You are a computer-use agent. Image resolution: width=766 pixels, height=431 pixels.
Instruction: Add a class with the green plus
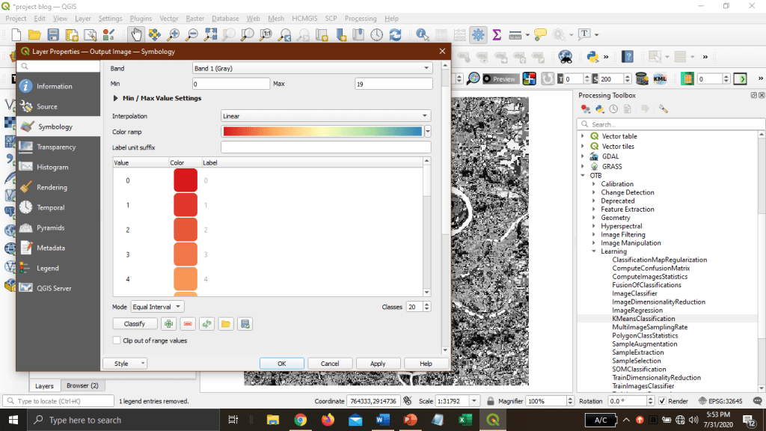point(168,323)
